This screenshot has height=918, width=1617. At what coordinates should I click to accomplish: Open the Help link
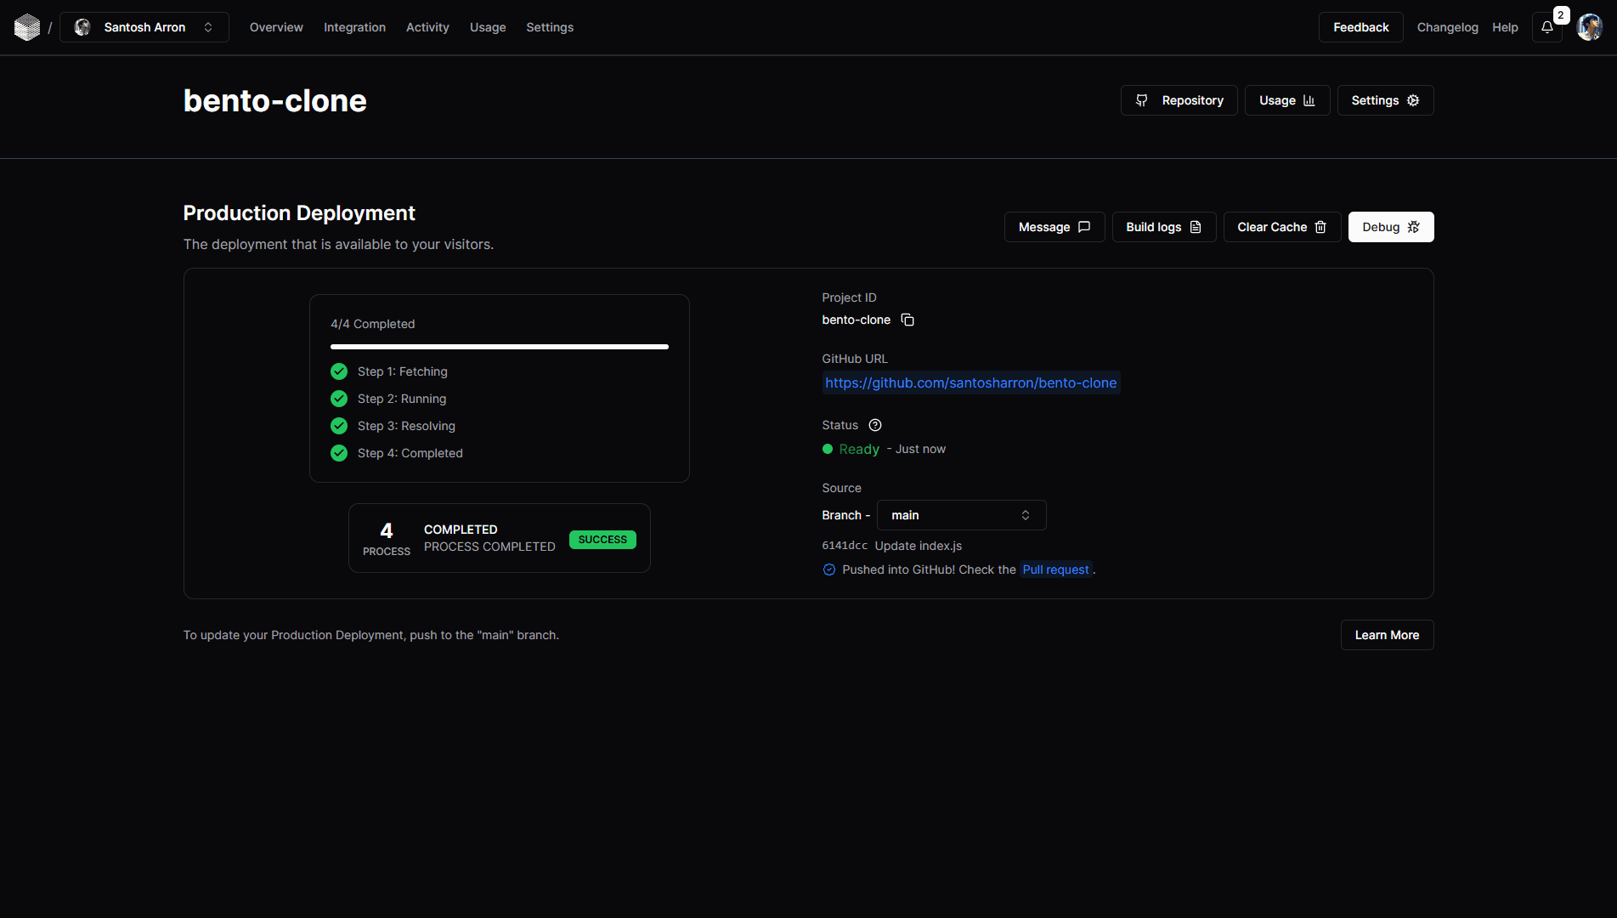click(1505, 27)
